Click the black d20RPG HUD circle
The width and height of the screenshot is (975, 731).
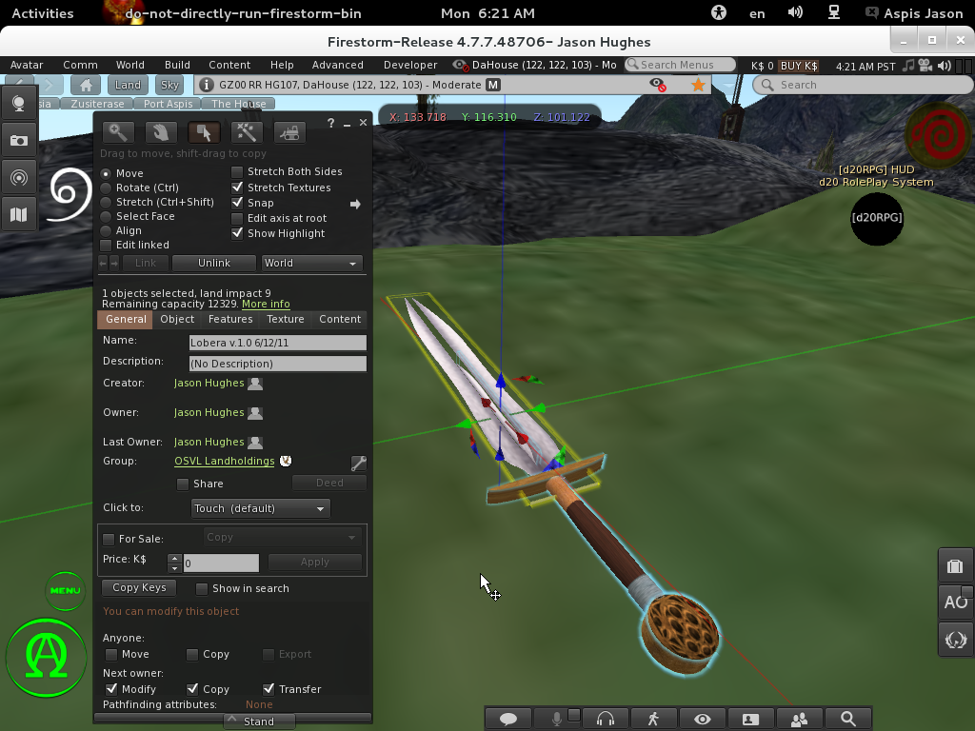[877, 218]
